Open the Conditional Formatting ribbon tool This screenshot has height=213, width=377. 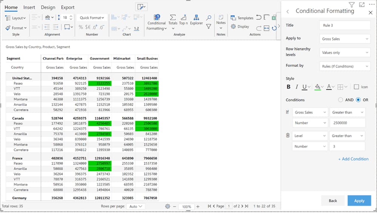(156, 23)
